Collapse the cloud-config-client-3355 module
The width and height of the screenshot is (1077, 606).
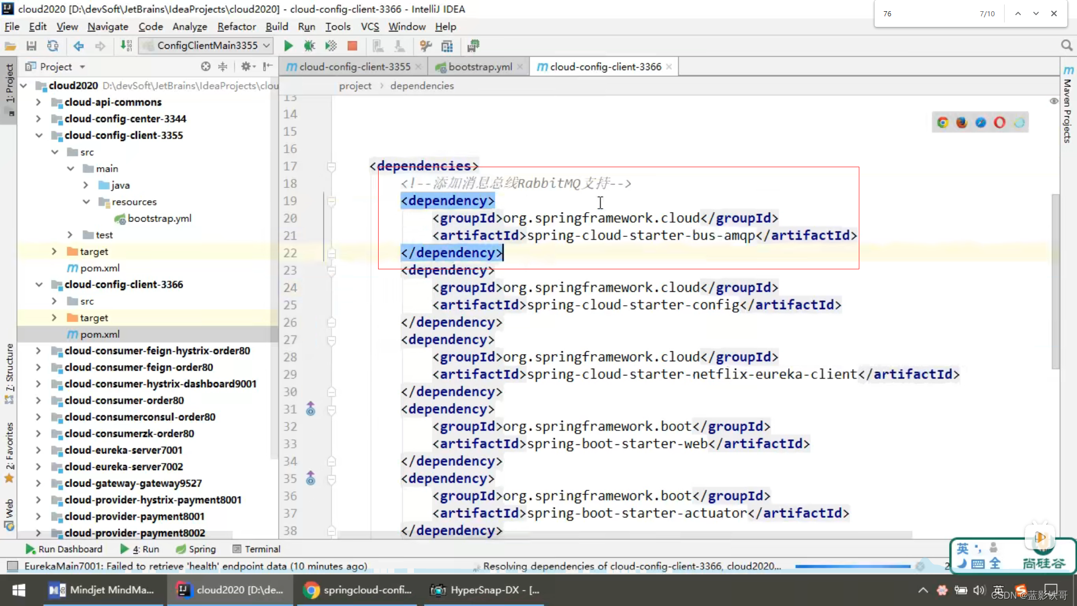pos(39,135)
